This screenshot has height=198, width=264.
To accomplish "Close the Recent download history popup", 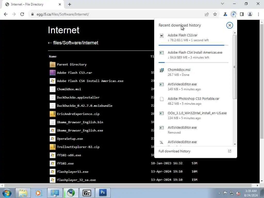I will pyautogui.click(x=229, y=25).
